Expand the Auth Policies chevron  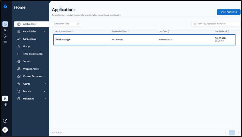click(45, 32)
